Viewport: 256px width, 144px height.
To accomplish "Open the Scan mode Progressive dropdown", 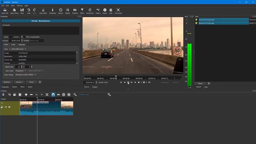I will [21, 71].
